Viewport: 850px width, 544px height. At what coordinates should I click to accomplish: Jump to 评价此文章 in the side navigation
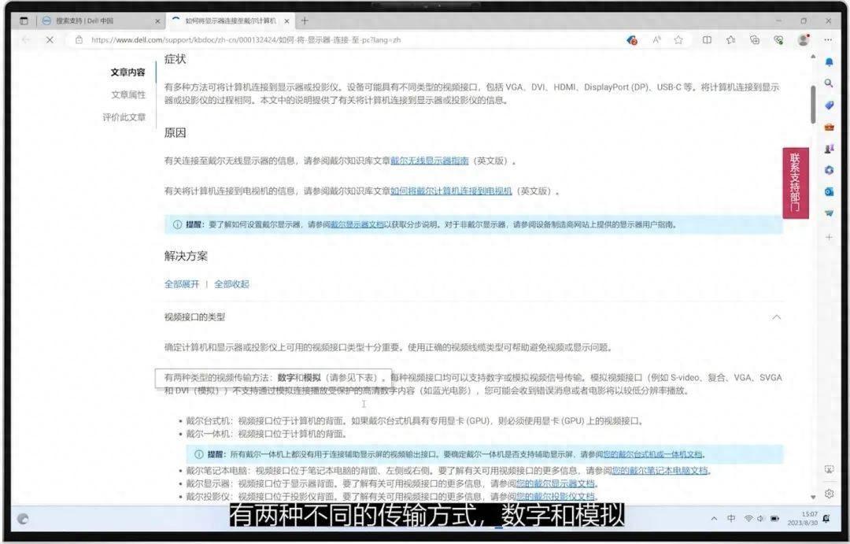pos(124,117)
